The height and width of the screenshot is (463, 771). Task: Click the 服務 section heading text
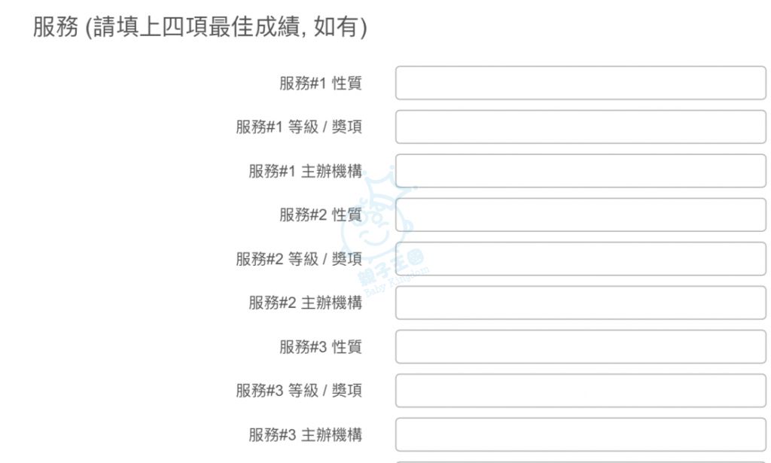200,29
